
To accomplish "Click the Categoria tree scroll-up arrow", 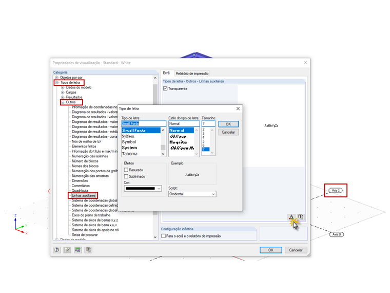I will point(155,78).
